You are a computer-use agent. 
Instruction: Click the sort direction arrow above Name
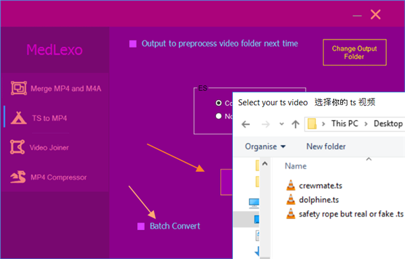pos(369,159)
